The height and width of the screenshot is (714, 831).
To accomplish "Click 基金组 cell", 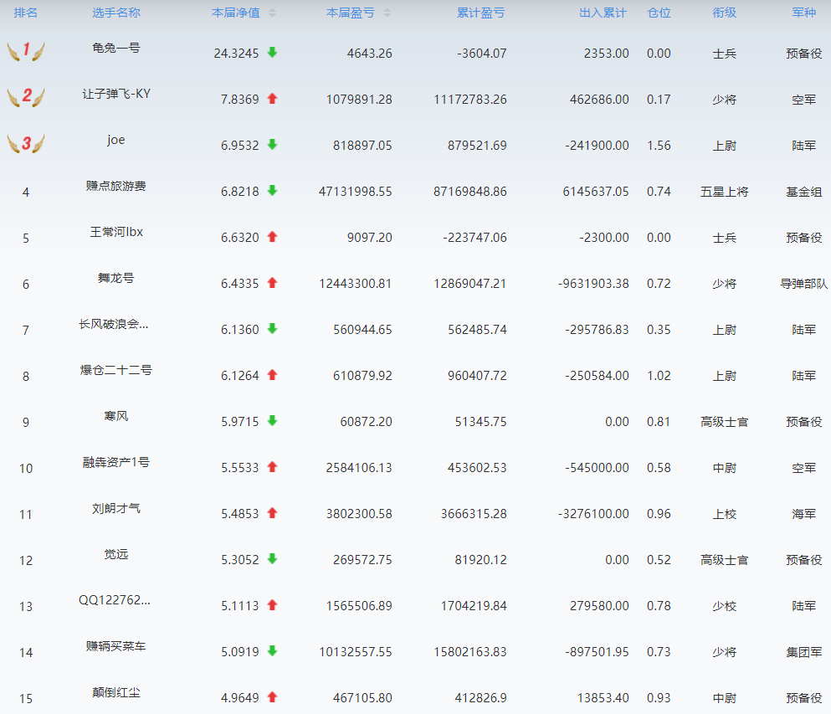I will [804, 192].
